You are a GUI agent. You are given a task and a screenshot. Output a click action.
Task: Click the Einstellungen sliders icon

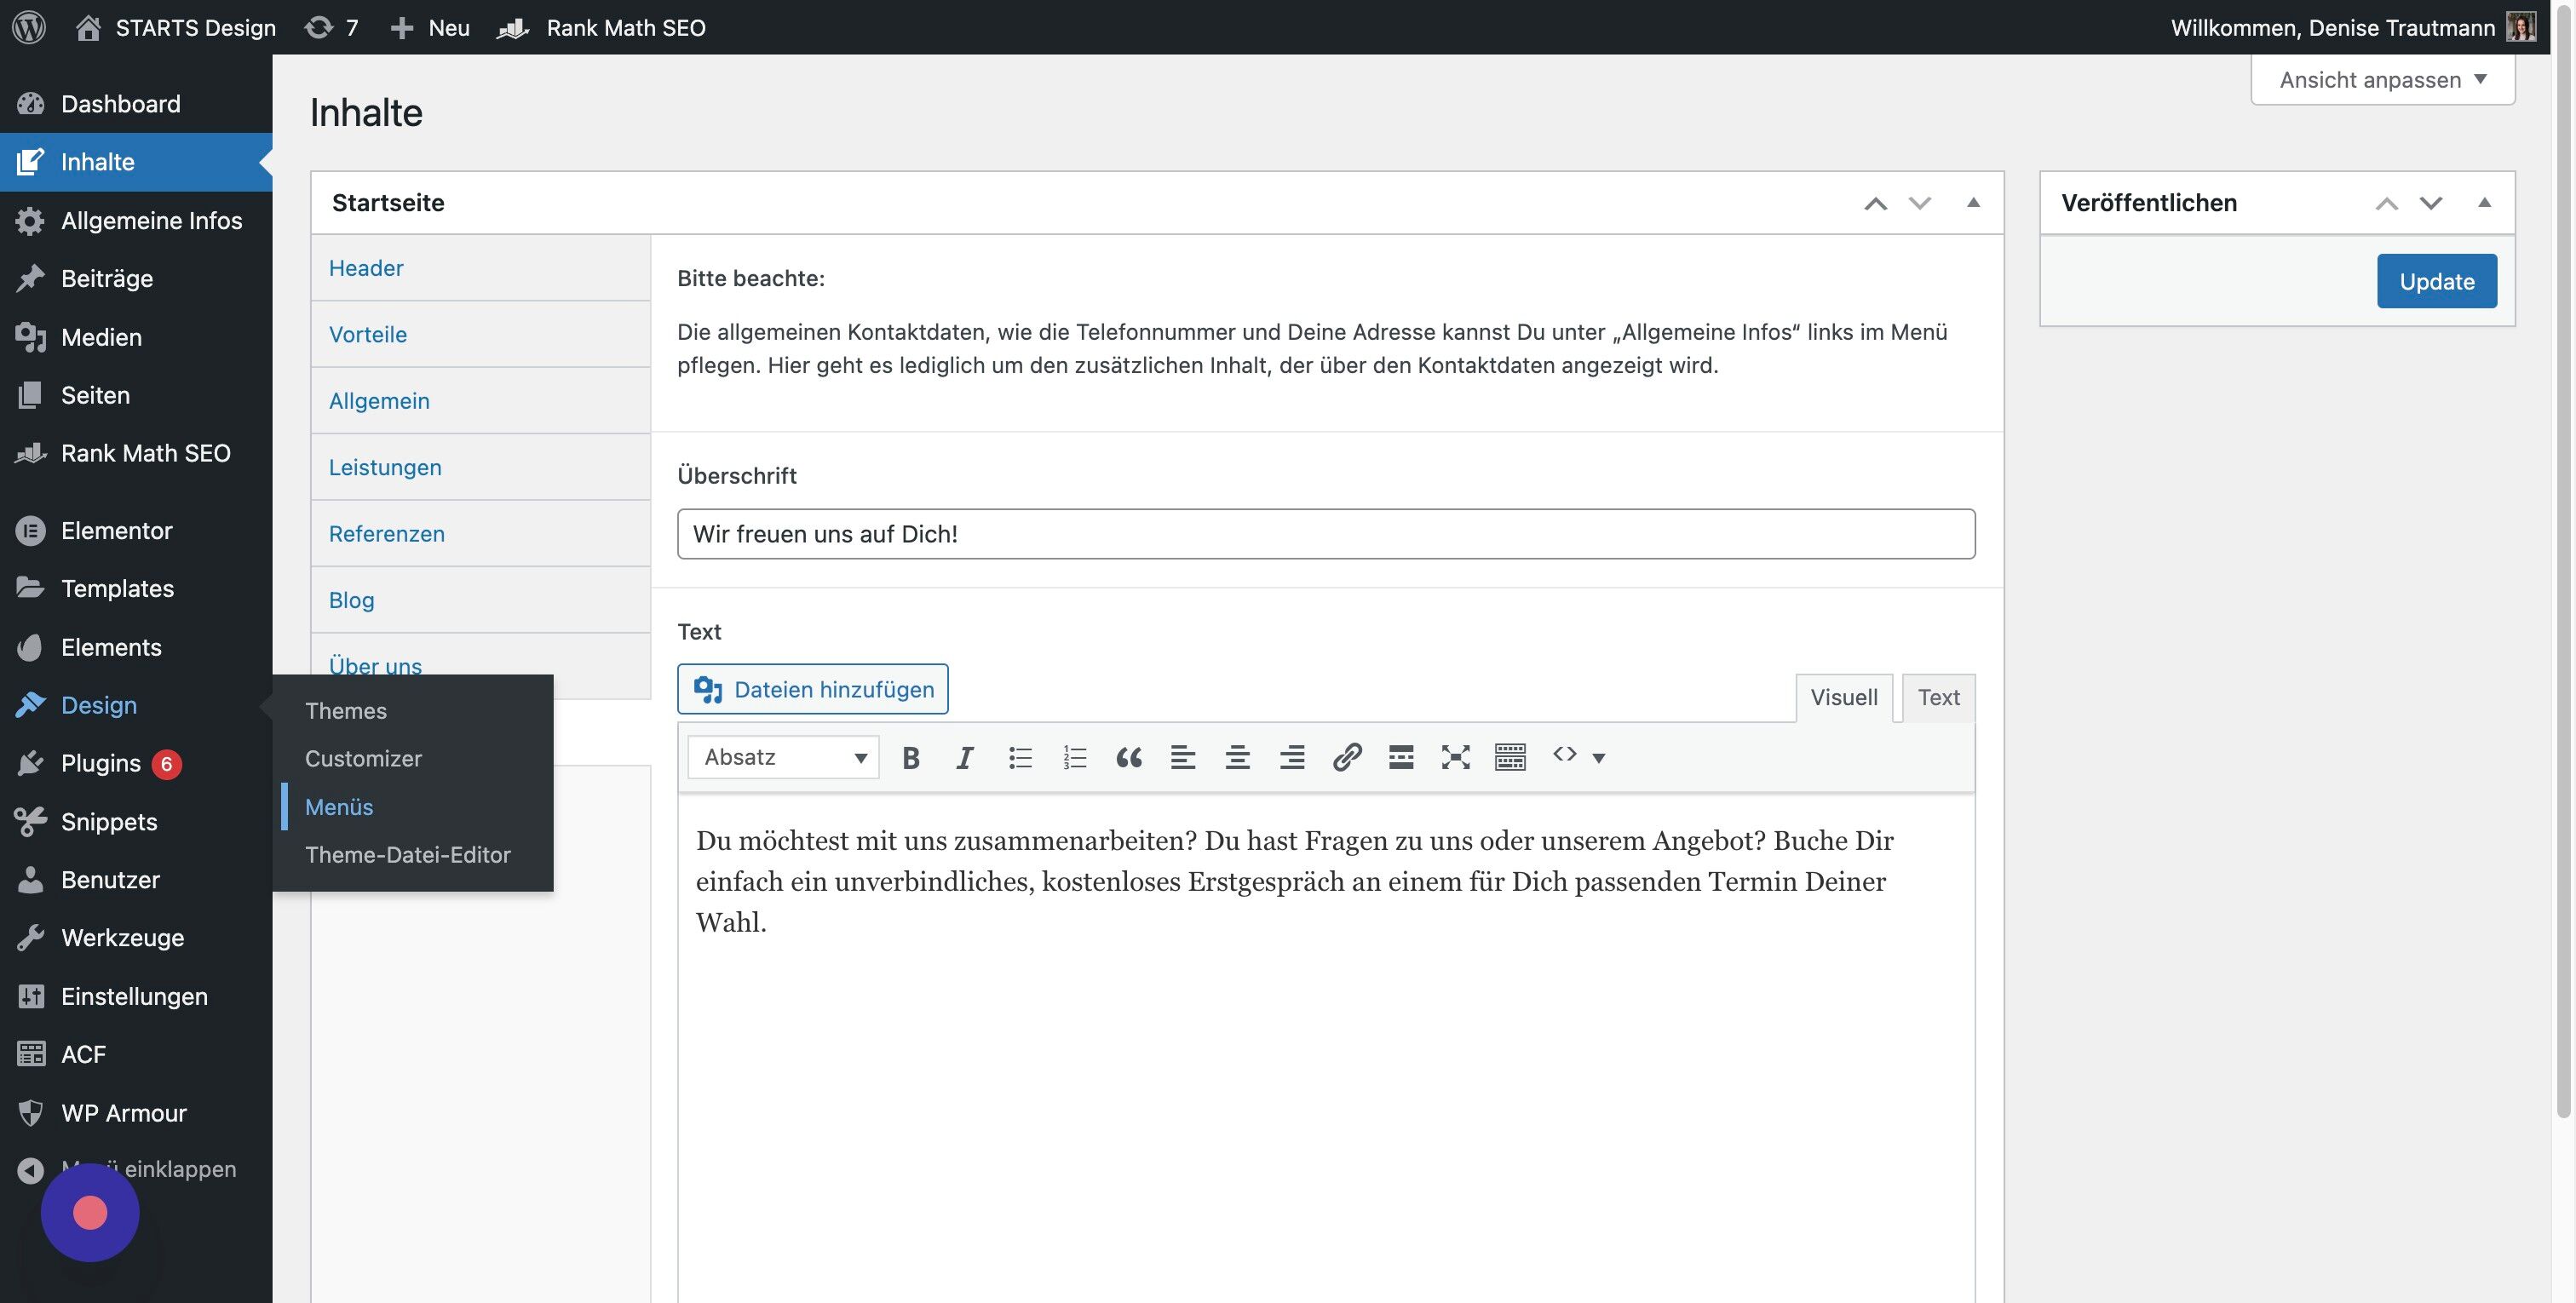pyautogui.click(x=31, y=996)
